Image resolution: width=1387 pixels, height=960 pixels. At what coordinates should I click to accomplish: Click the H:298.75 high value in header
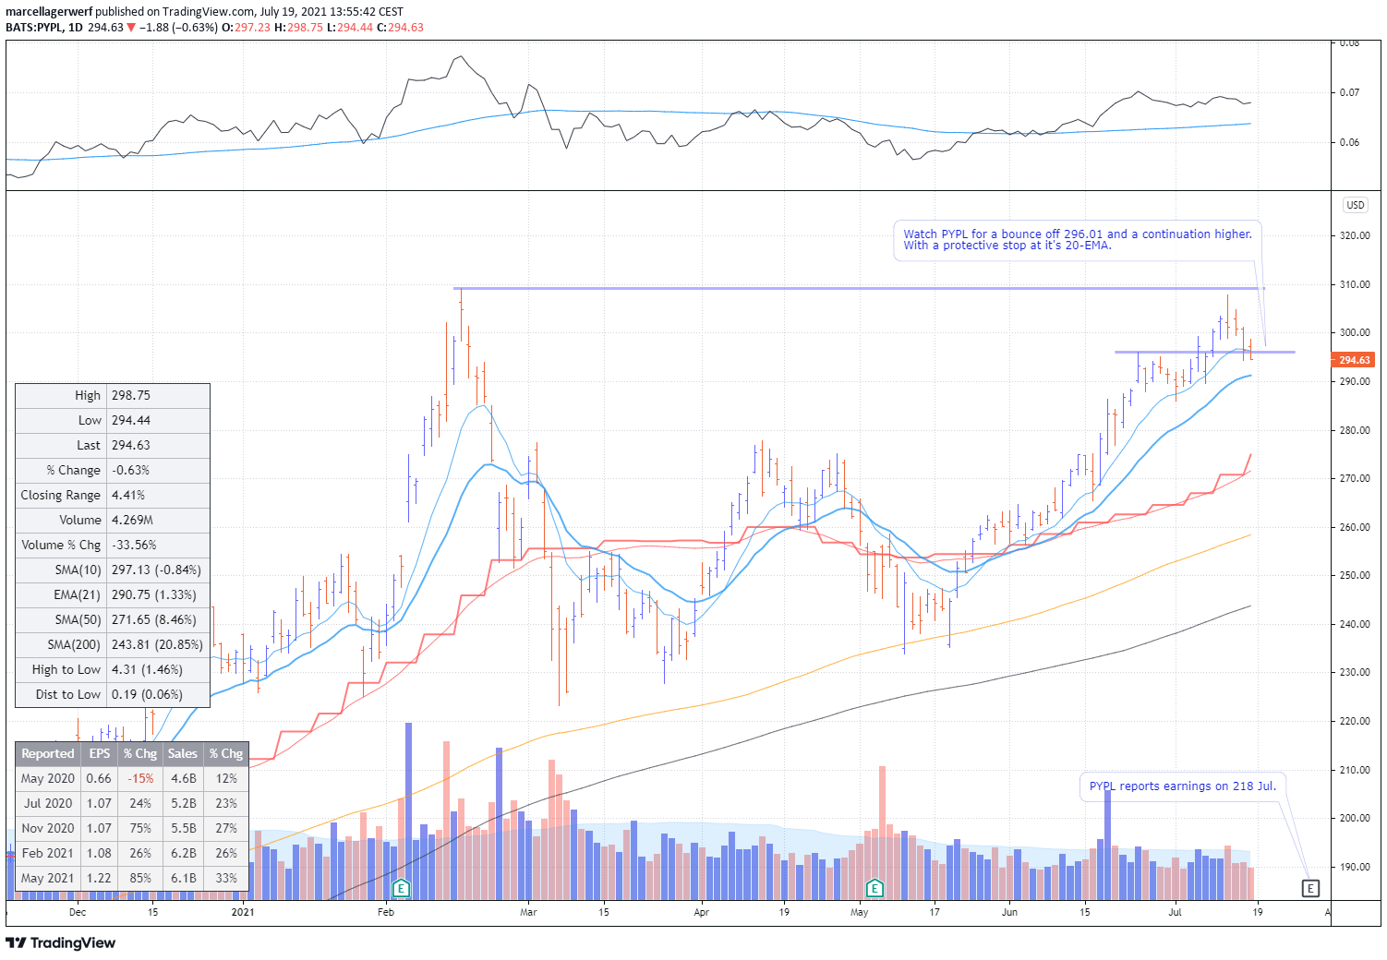coord(299,28)
